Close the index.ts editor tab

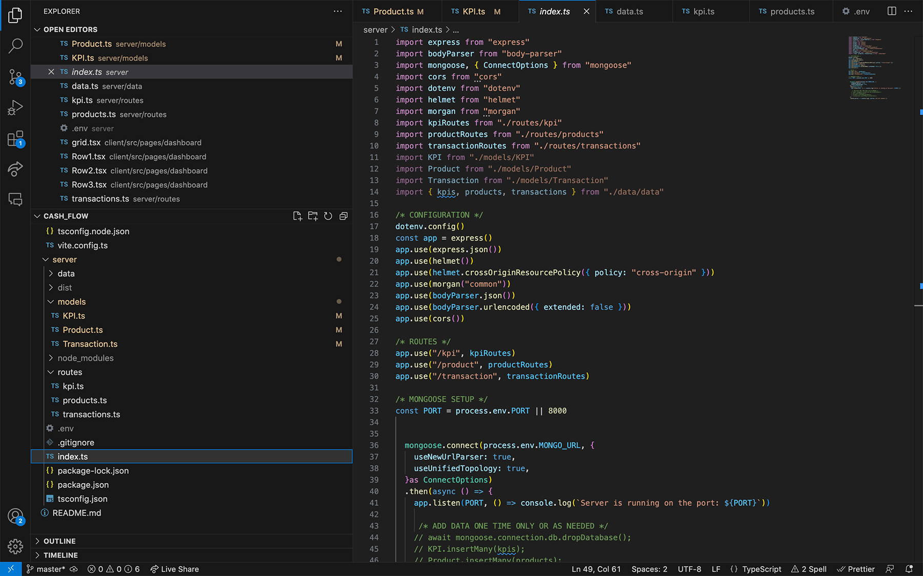(x=586, y=11)
